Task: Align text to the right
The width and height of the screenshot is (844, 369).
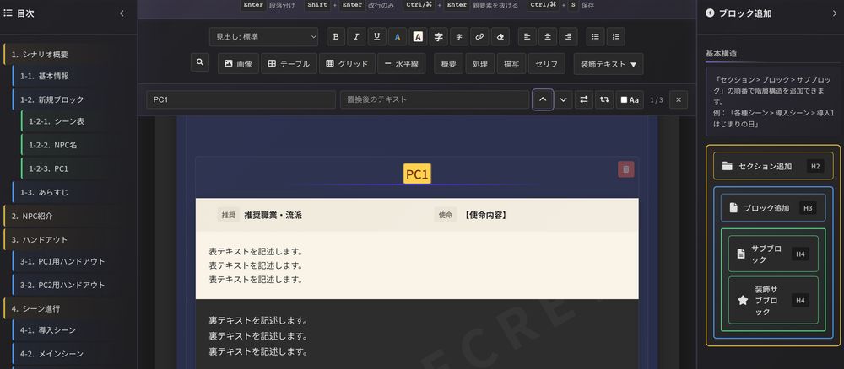Action: coord(568,36)
